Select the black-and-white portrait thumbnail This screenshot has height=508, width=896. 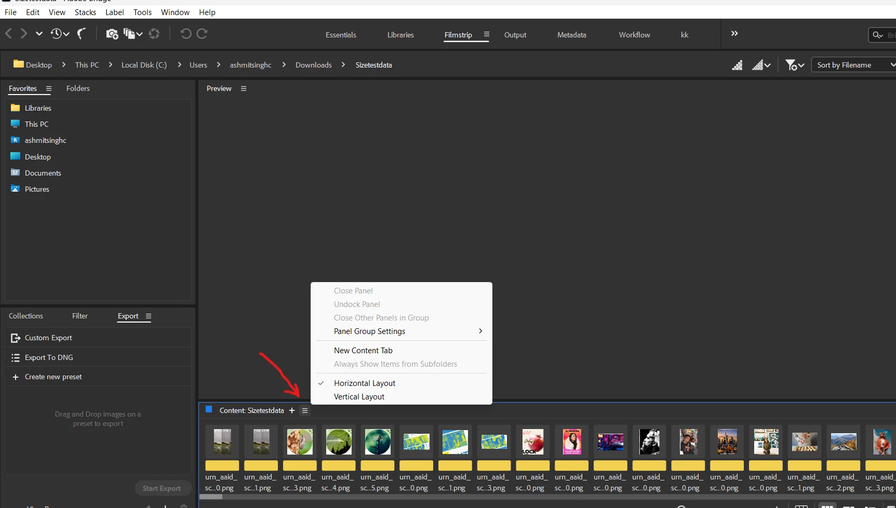pyautogui.click(x=649, y=442)
